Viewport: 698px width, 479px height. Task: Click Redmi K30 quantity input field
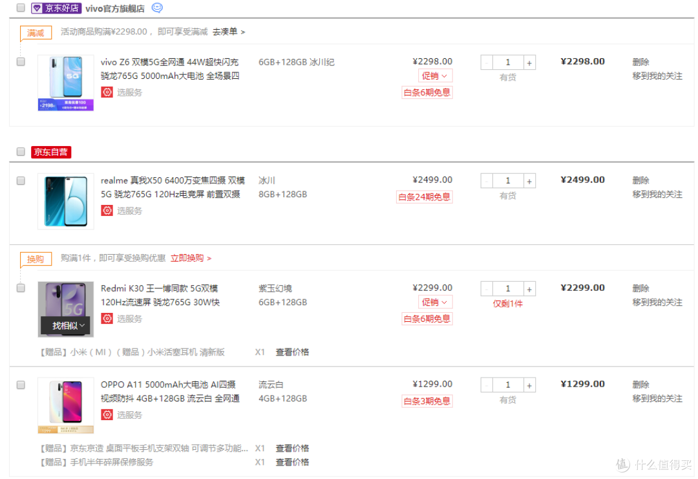tap(508, 289)
